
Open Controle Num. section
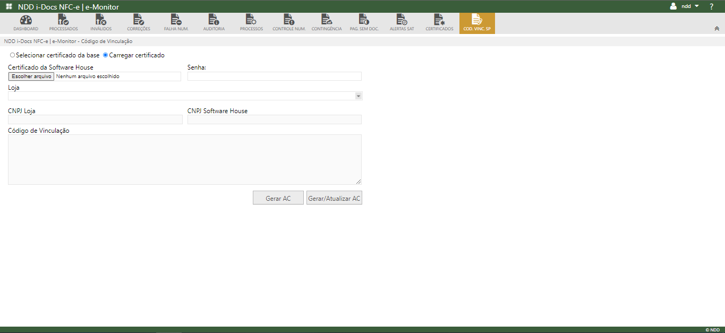click(x=289, y=23)
